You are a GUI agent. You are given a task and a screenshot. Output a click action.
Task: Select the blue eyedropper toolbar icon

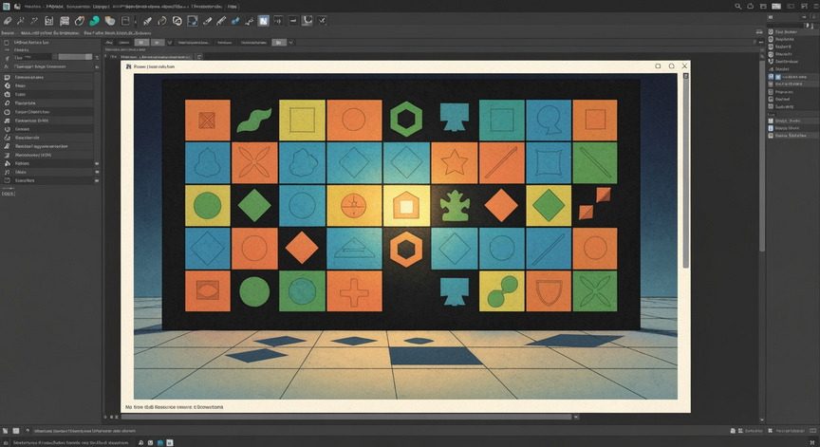(235, 21)
